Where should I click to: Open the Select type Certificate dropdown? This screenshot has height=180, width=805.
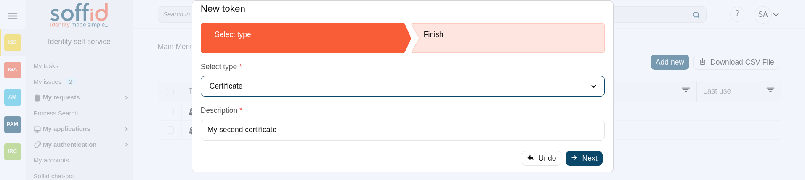pos(402,86)
